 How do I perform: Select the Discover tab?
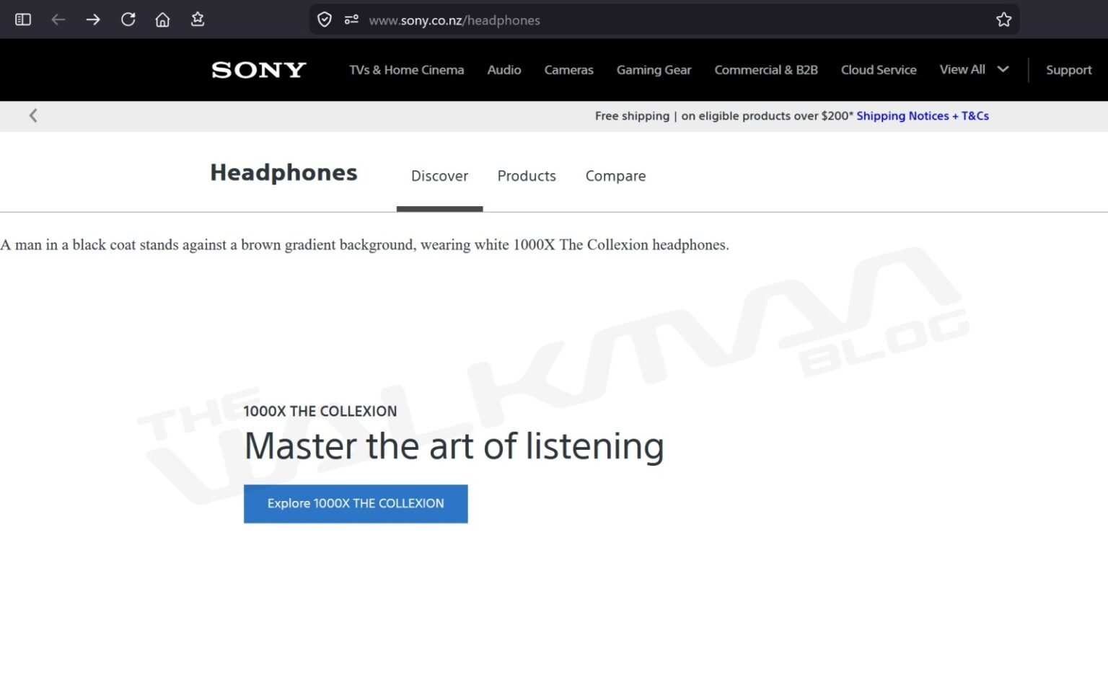pos(439,176)
